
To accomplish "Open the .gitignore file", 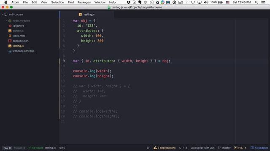I will 18,26.
